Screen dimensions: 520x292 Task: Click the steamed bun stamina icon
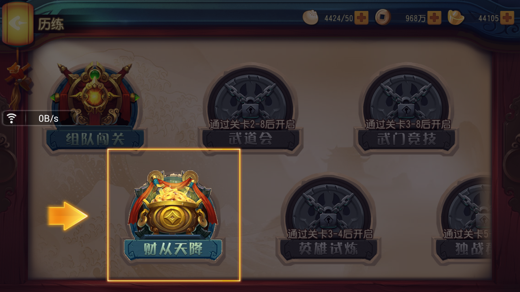coord(311,17)
